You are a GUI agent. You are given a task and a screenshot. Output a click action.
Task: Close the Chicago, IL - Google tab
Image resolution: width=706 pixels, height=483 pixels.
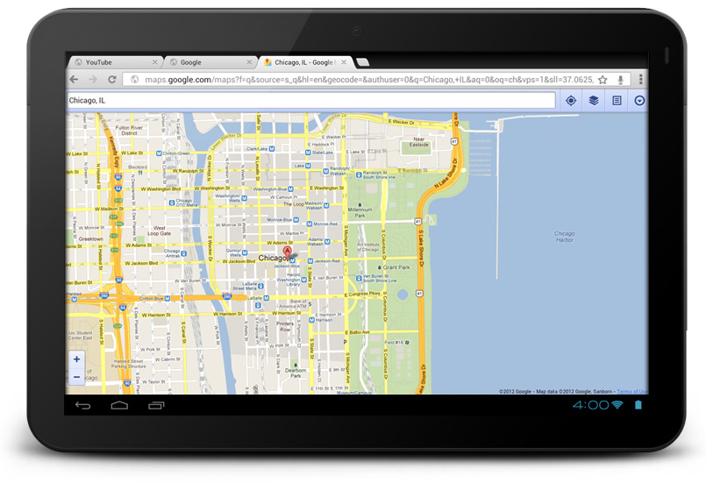[344, 62]
